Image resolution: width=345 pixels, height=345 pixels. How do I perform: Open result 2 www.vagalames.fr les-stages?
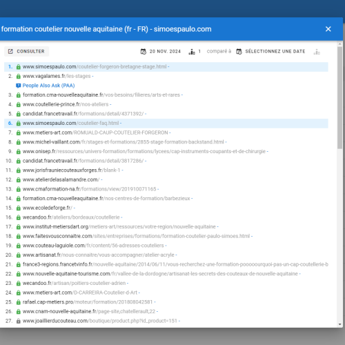click(x=57, y=76)
